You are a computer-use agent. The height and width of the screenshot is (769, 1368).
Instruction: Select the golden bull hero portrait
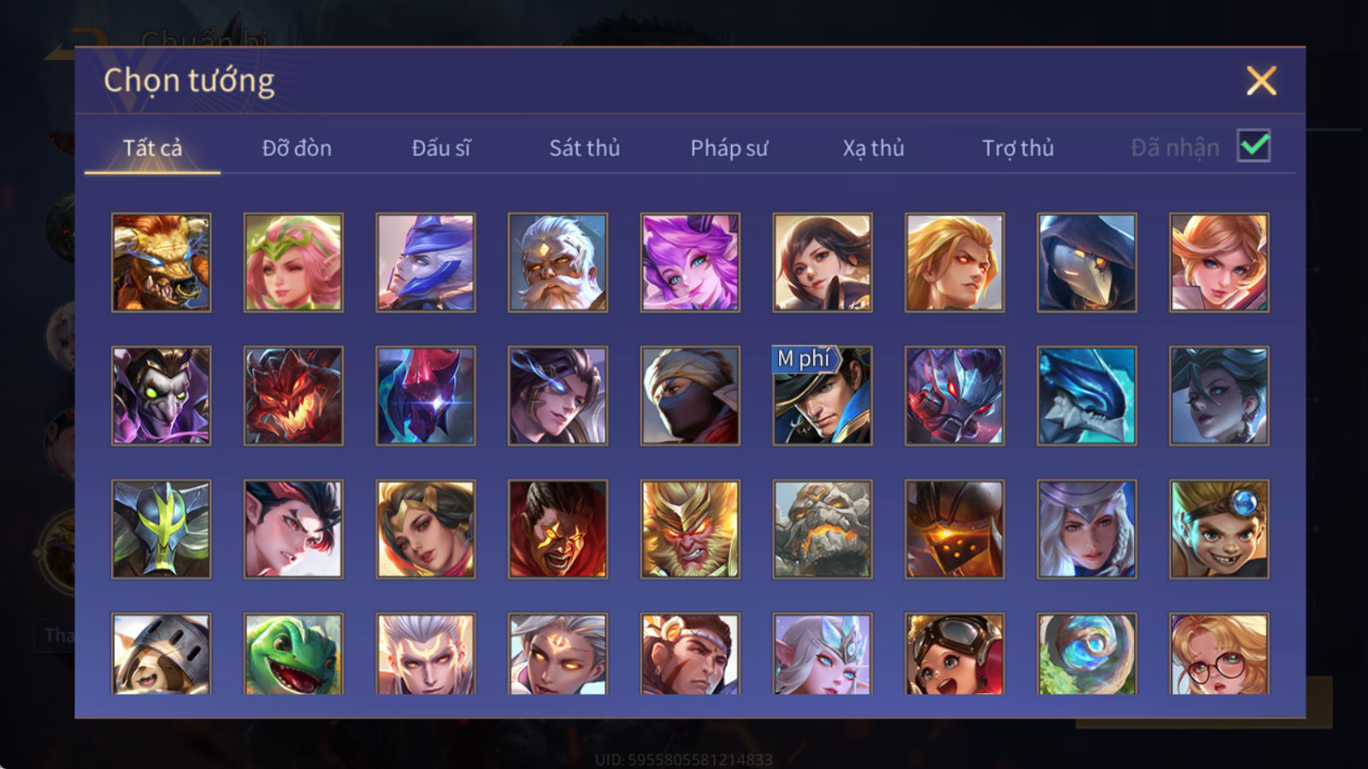click(161, 262)
